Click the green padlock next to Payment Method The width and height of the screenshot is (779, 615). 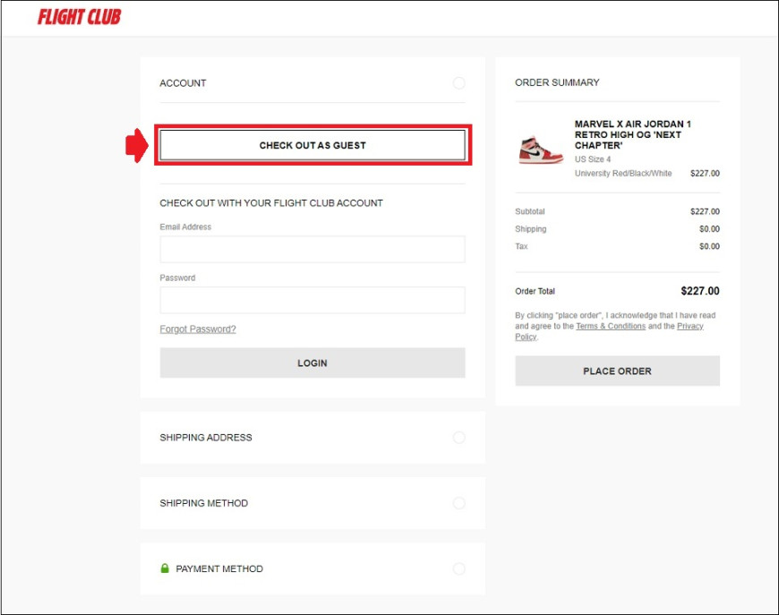[165, 568]
